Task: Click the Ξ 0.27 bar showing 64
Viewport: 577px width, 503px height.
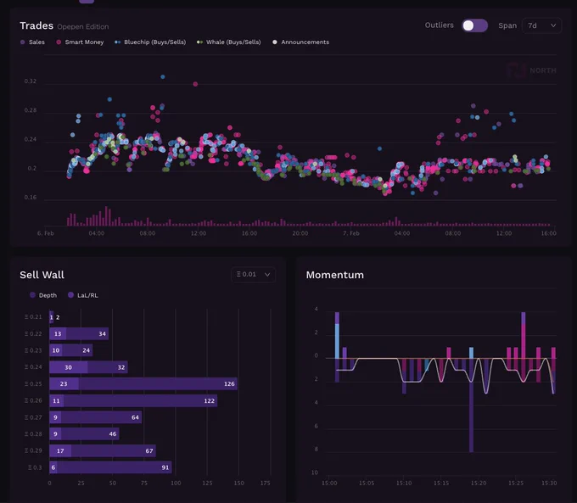Action: [x=102, y=417]
